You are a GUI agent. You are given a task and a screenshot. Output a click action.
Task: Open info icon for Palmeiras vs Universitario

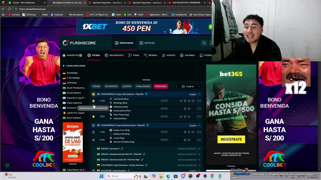coord(185,108)
